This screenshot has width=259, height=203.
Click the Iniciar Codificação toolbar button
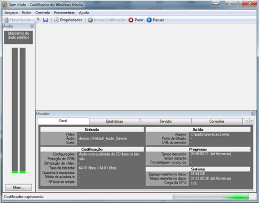pos(106,20)
